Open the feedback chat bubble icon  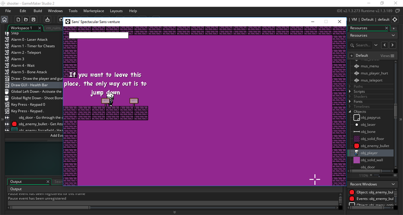coord(397,11)
